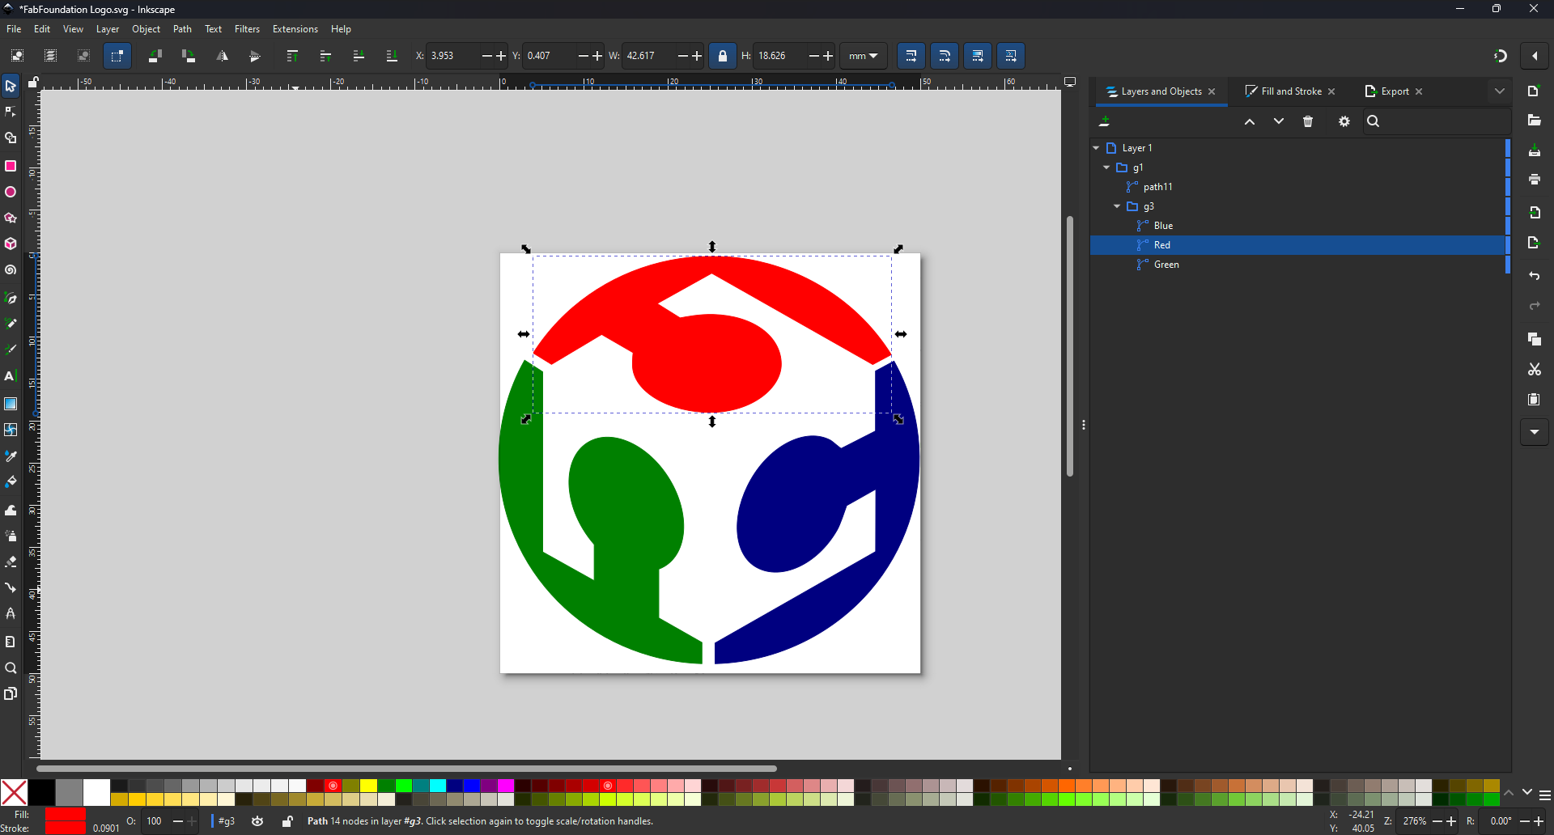The height and width of the screenshot is (835, 1554).
Task: Open the File menu
Action: point(14,29)
